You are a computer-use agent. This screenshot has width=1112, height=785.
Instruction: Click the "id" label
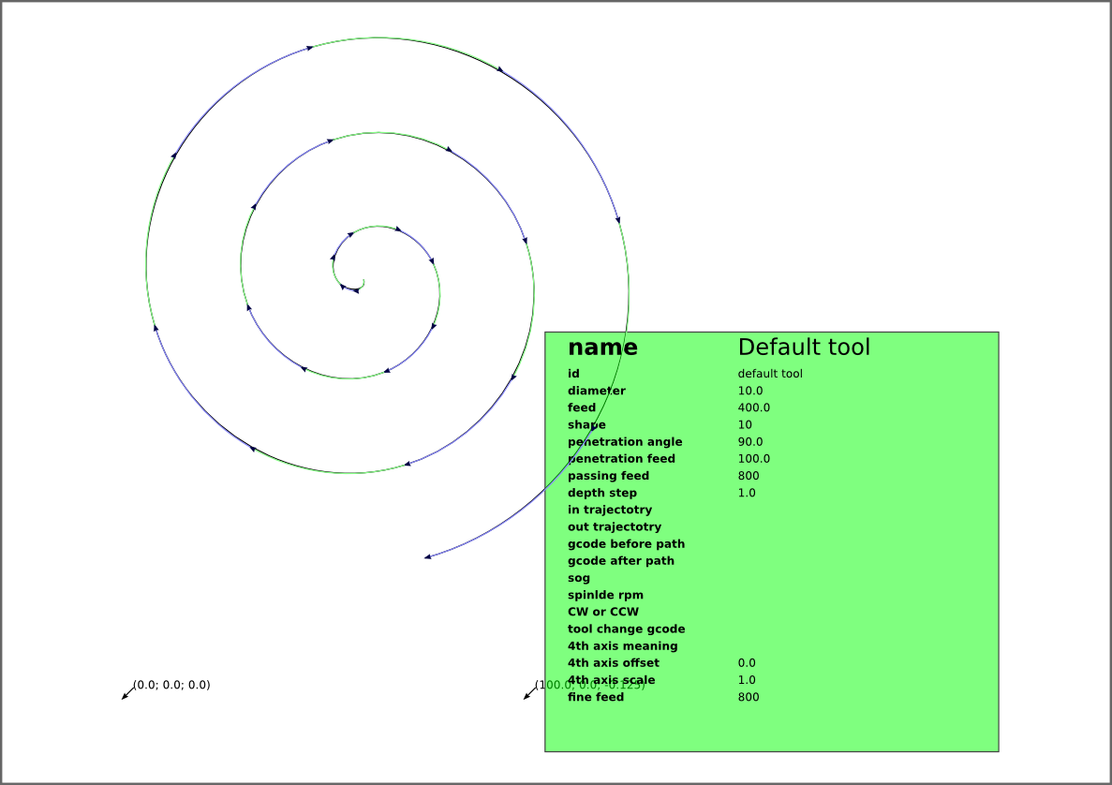pos(573,374)
